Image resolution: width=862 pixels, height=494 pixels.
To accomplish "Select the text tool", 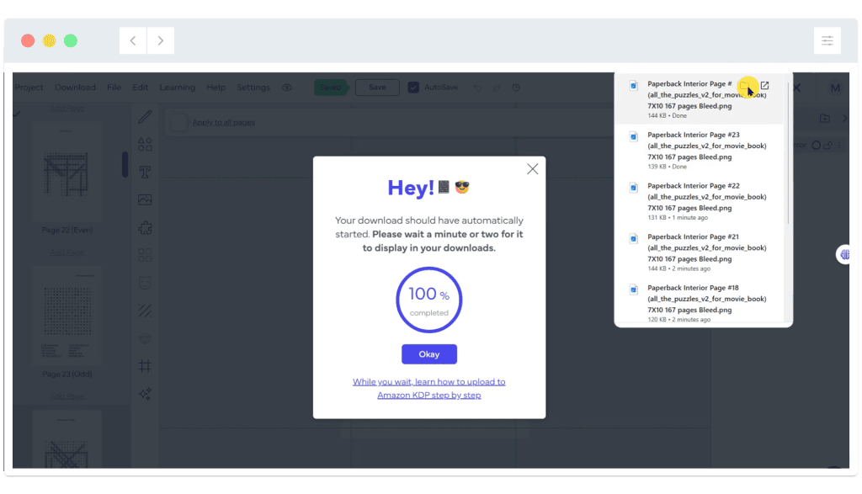I will pyautogui.click(x=145, y=172).
